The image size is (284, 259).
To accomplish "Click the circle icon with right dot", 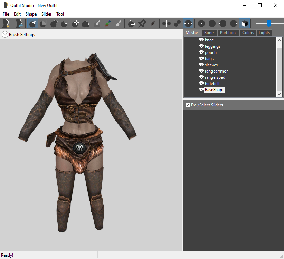I will pos(234,23).
